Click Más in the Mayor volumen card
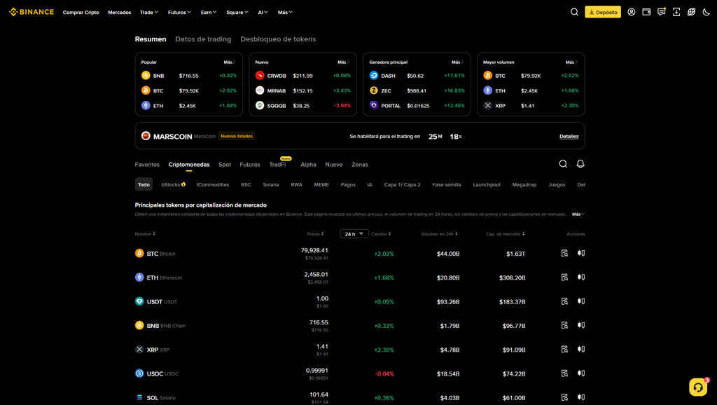 571,62
